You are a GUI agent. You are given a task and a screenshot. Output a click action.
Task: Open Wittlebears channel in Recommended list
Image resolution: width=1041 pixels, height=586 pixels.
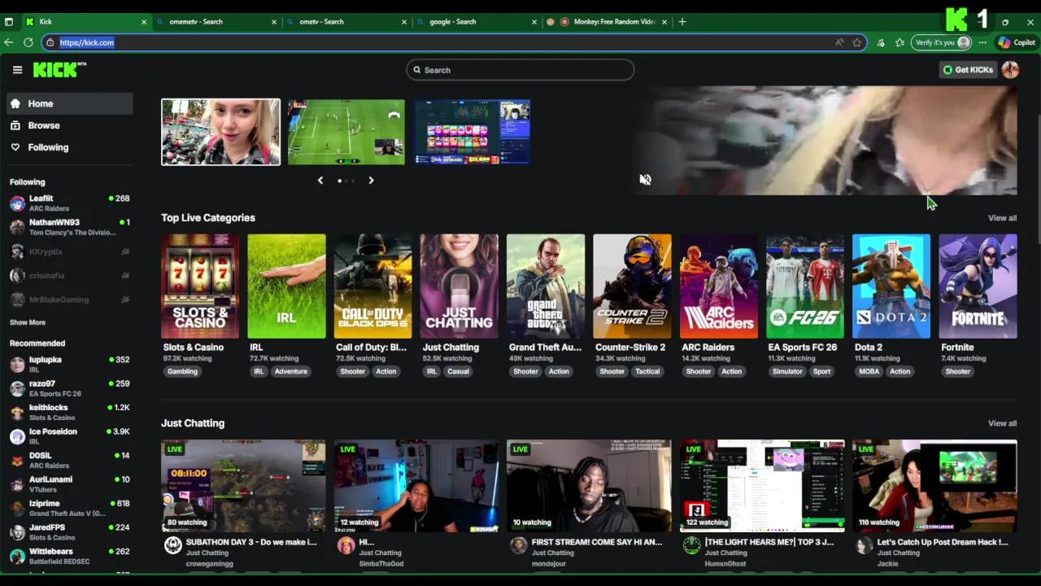coord(69,556)
